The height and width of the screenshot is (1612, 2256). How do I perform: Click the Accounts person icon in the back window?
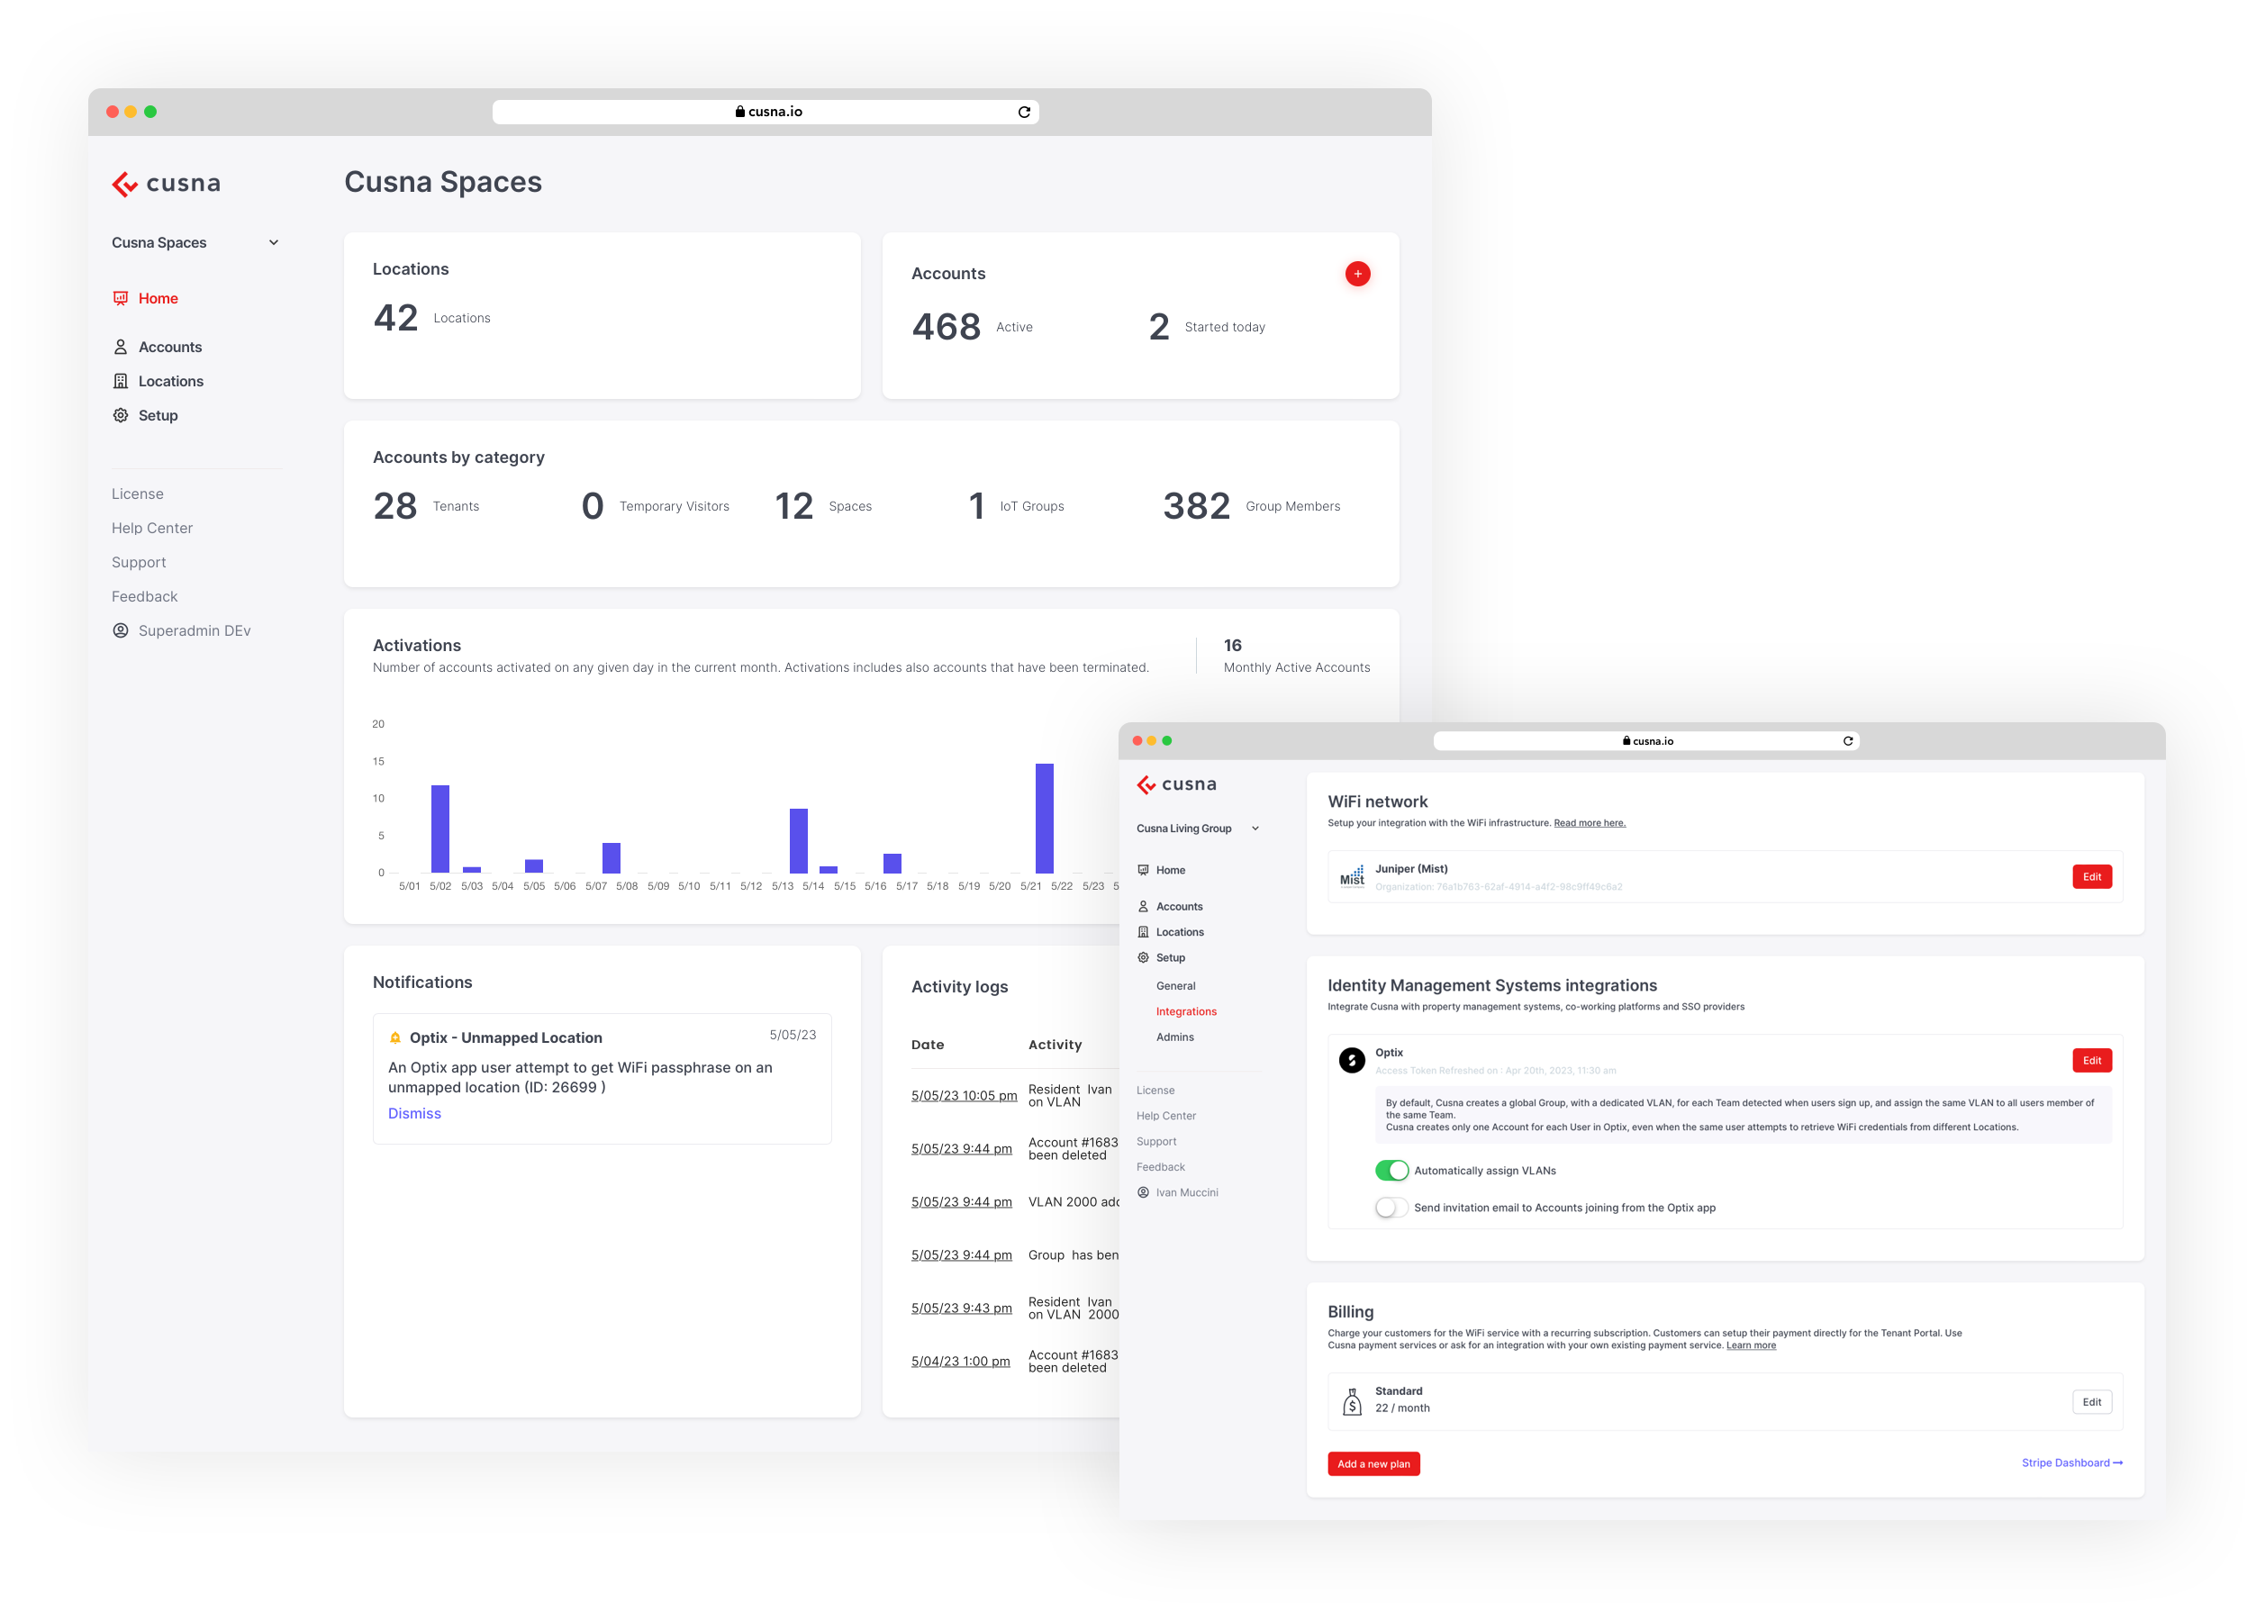point(120,347)
